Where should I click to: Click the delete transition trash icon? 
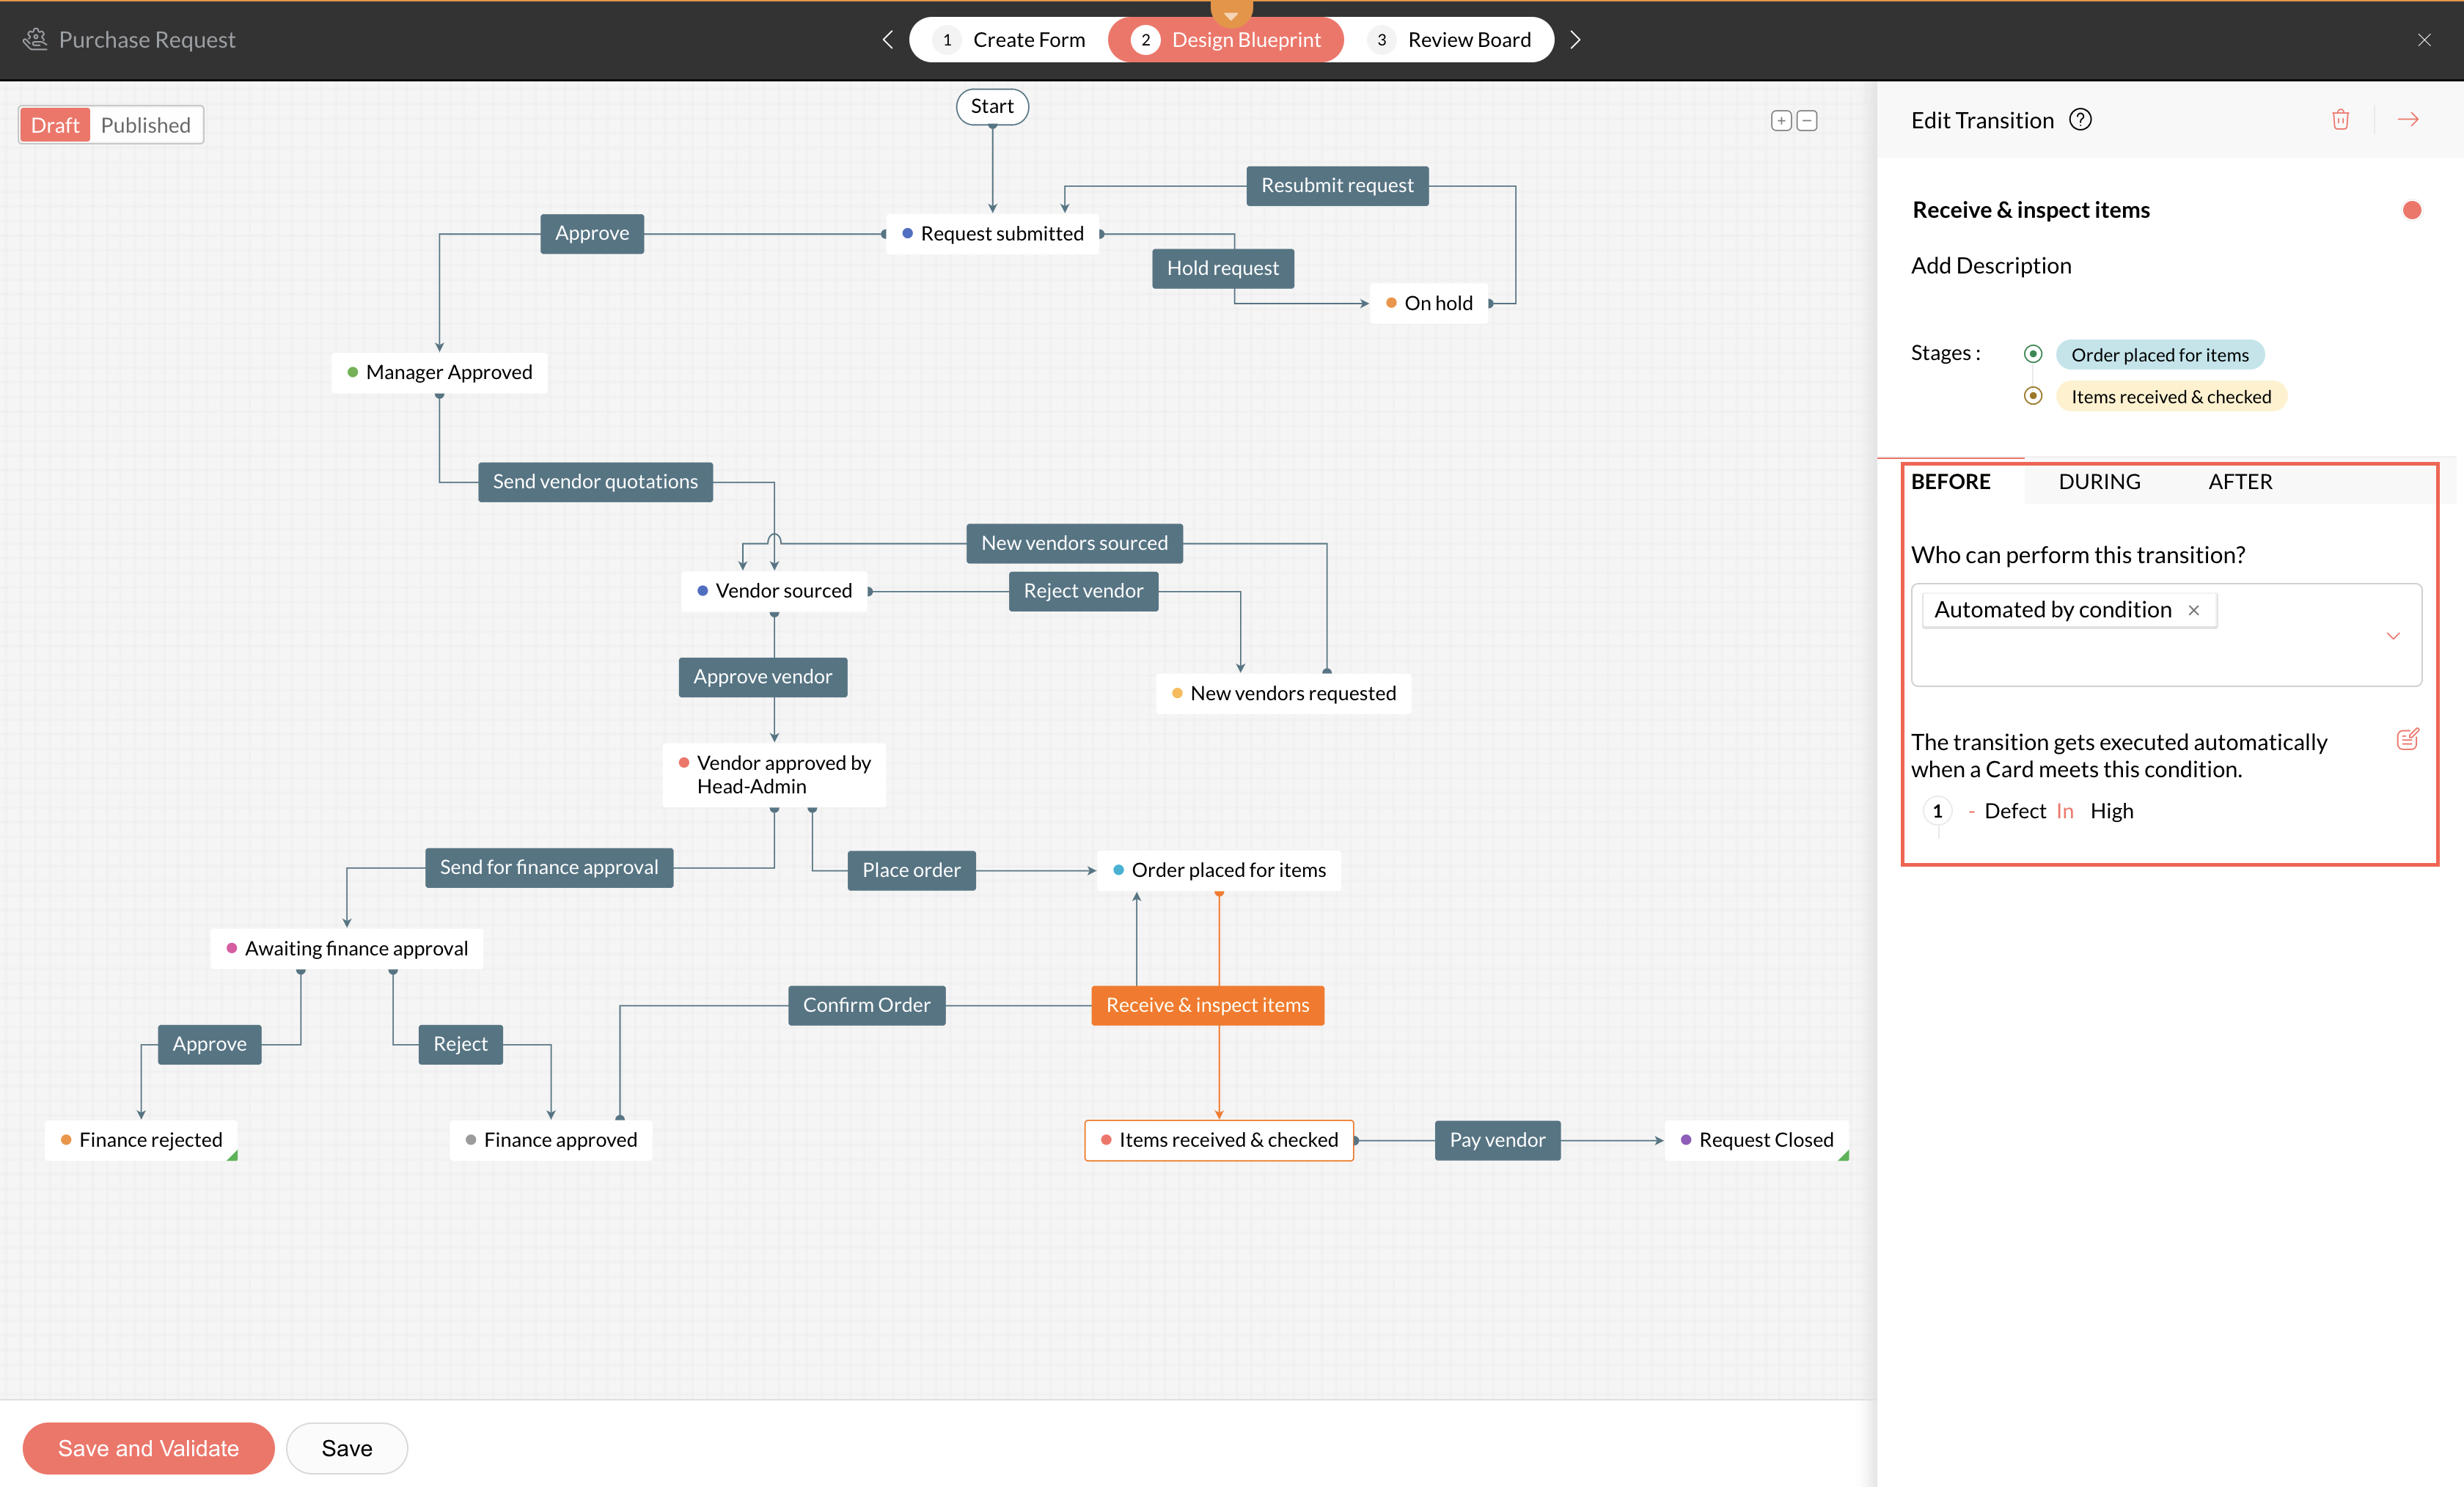pos(2340,120)
